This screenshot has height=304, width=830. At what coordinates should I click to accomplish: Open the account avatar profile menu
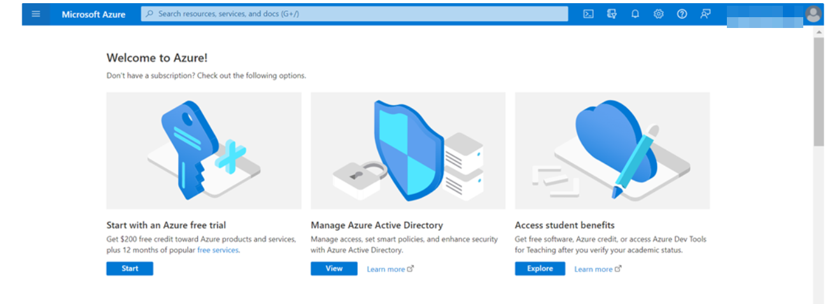click(x=813, y=14)
